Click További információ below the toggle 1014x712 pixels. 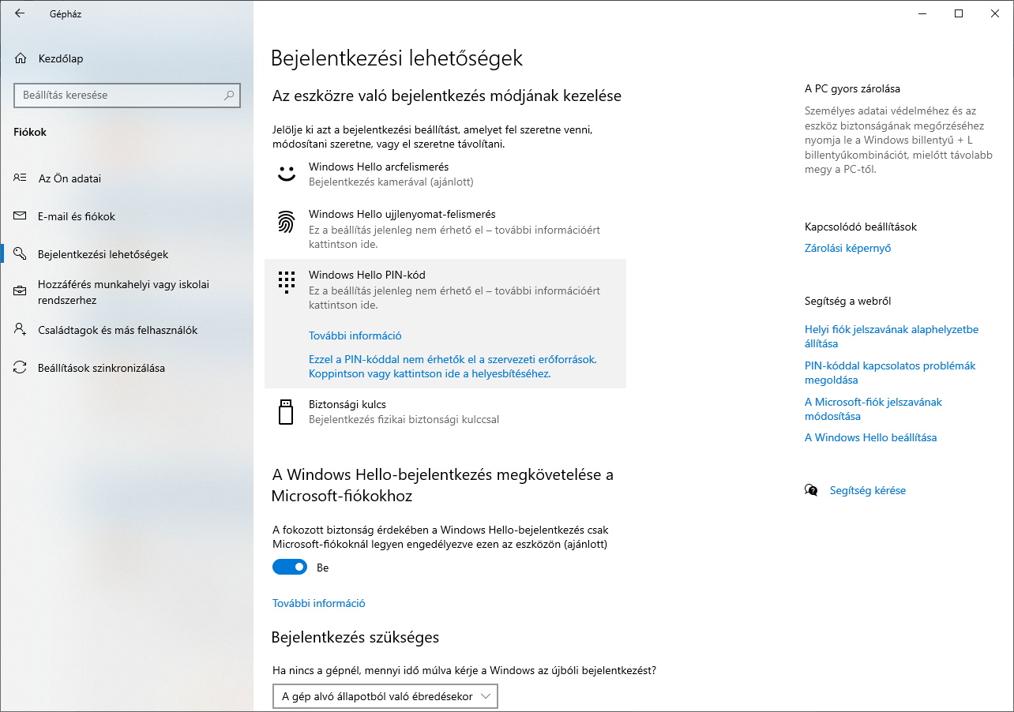click(318, 603)
